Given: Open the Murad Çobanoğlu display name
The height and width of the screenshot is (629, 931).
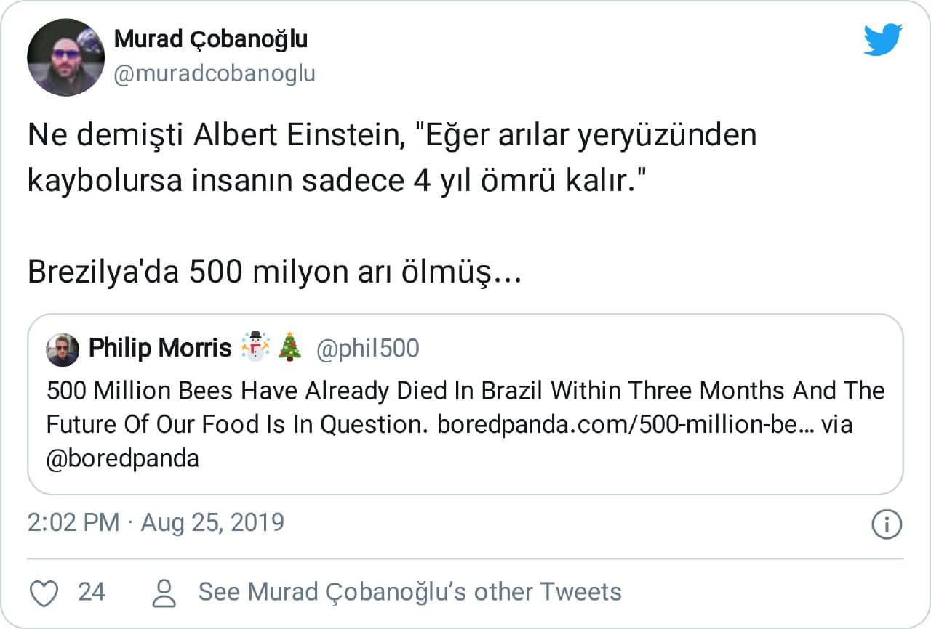Looking at the screenshot, I should [211, 40].
